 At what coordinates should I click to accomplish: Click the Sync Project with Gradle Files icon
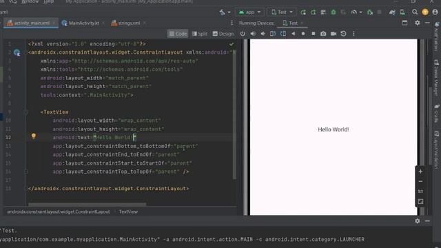[392, 12]
